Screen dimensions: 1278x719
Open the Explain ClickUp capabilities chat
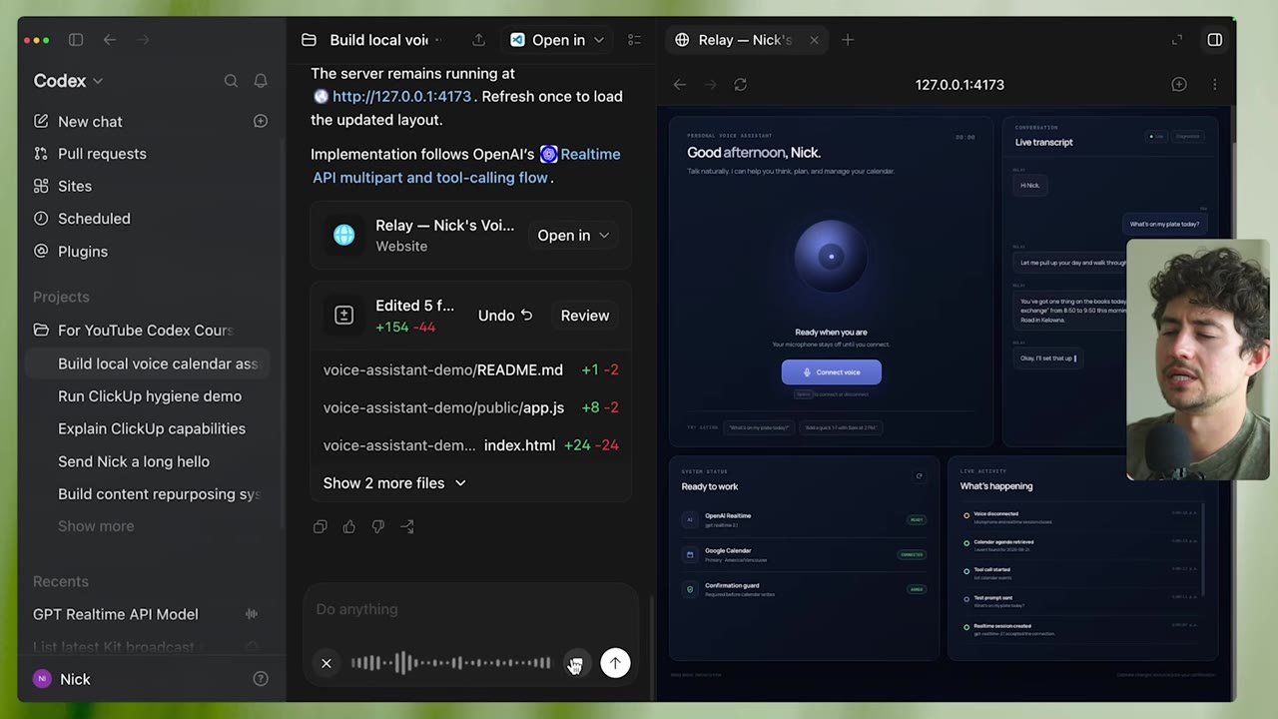click(x=152, y=428)
